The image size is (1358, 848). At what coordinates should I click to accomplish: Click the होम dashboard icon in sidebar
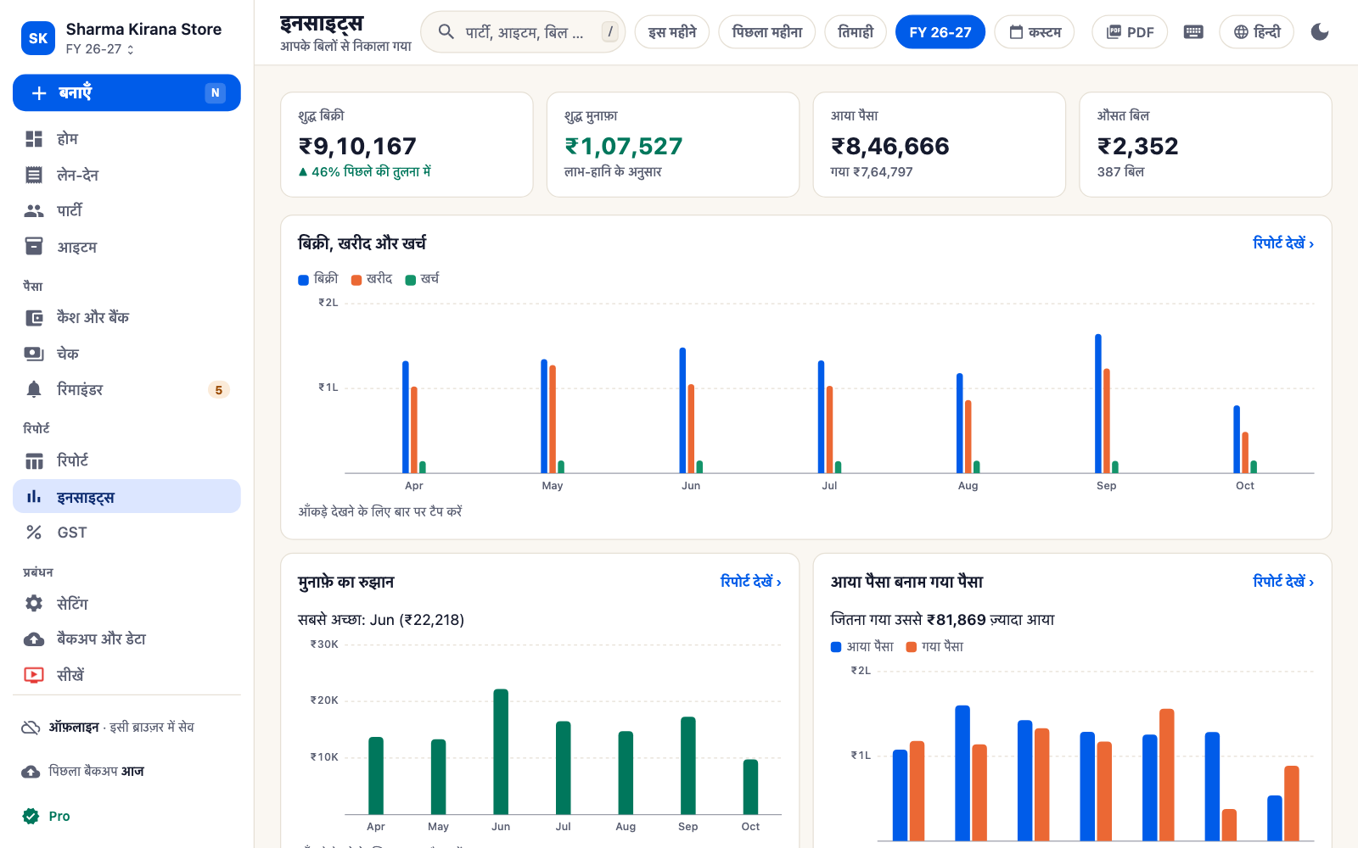[34, 139]
